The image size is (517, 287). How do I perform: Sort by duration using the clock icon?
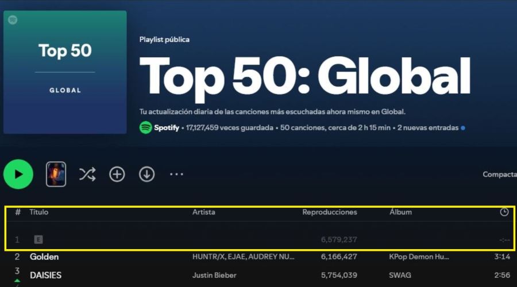pyautogui.click(x=504, y=212)
